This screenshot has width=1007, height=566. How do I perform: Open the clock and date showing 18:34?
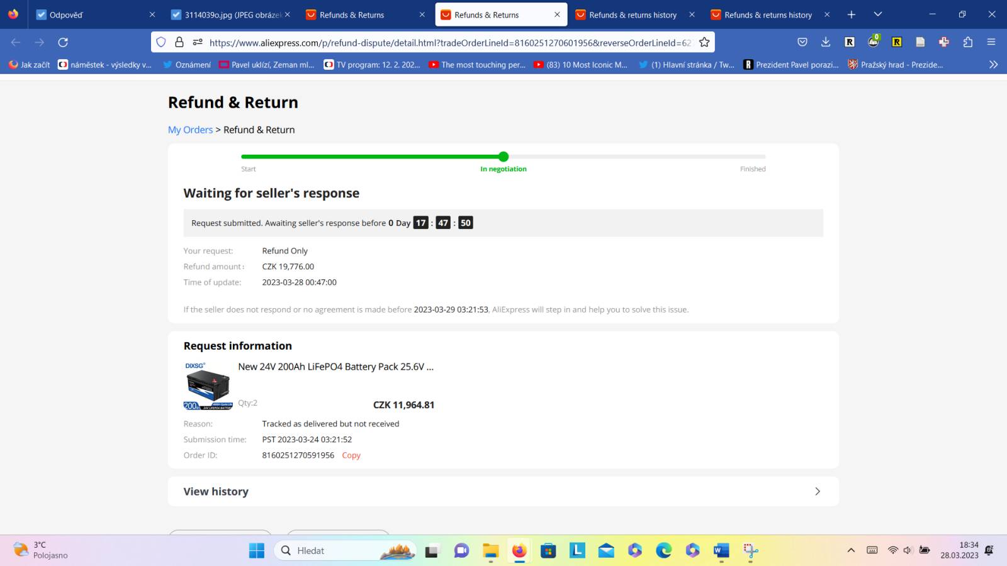point(959,550)
